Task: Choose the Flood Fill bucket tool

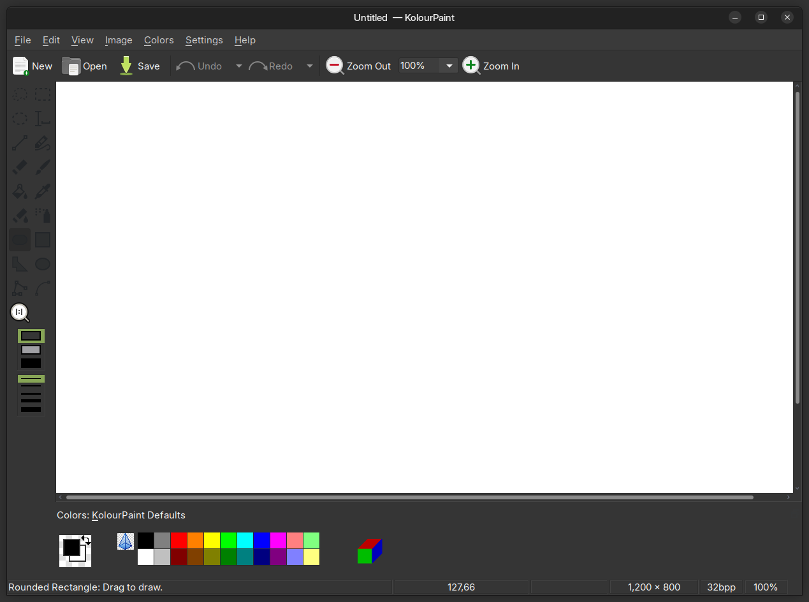Action: coord(20,191)
